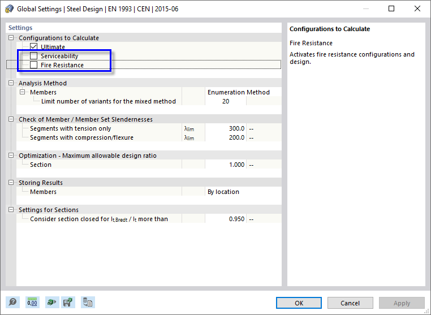Click the application icon in the title bar
This screenshot has width=431, height=315.
click(x=10, y=9)
